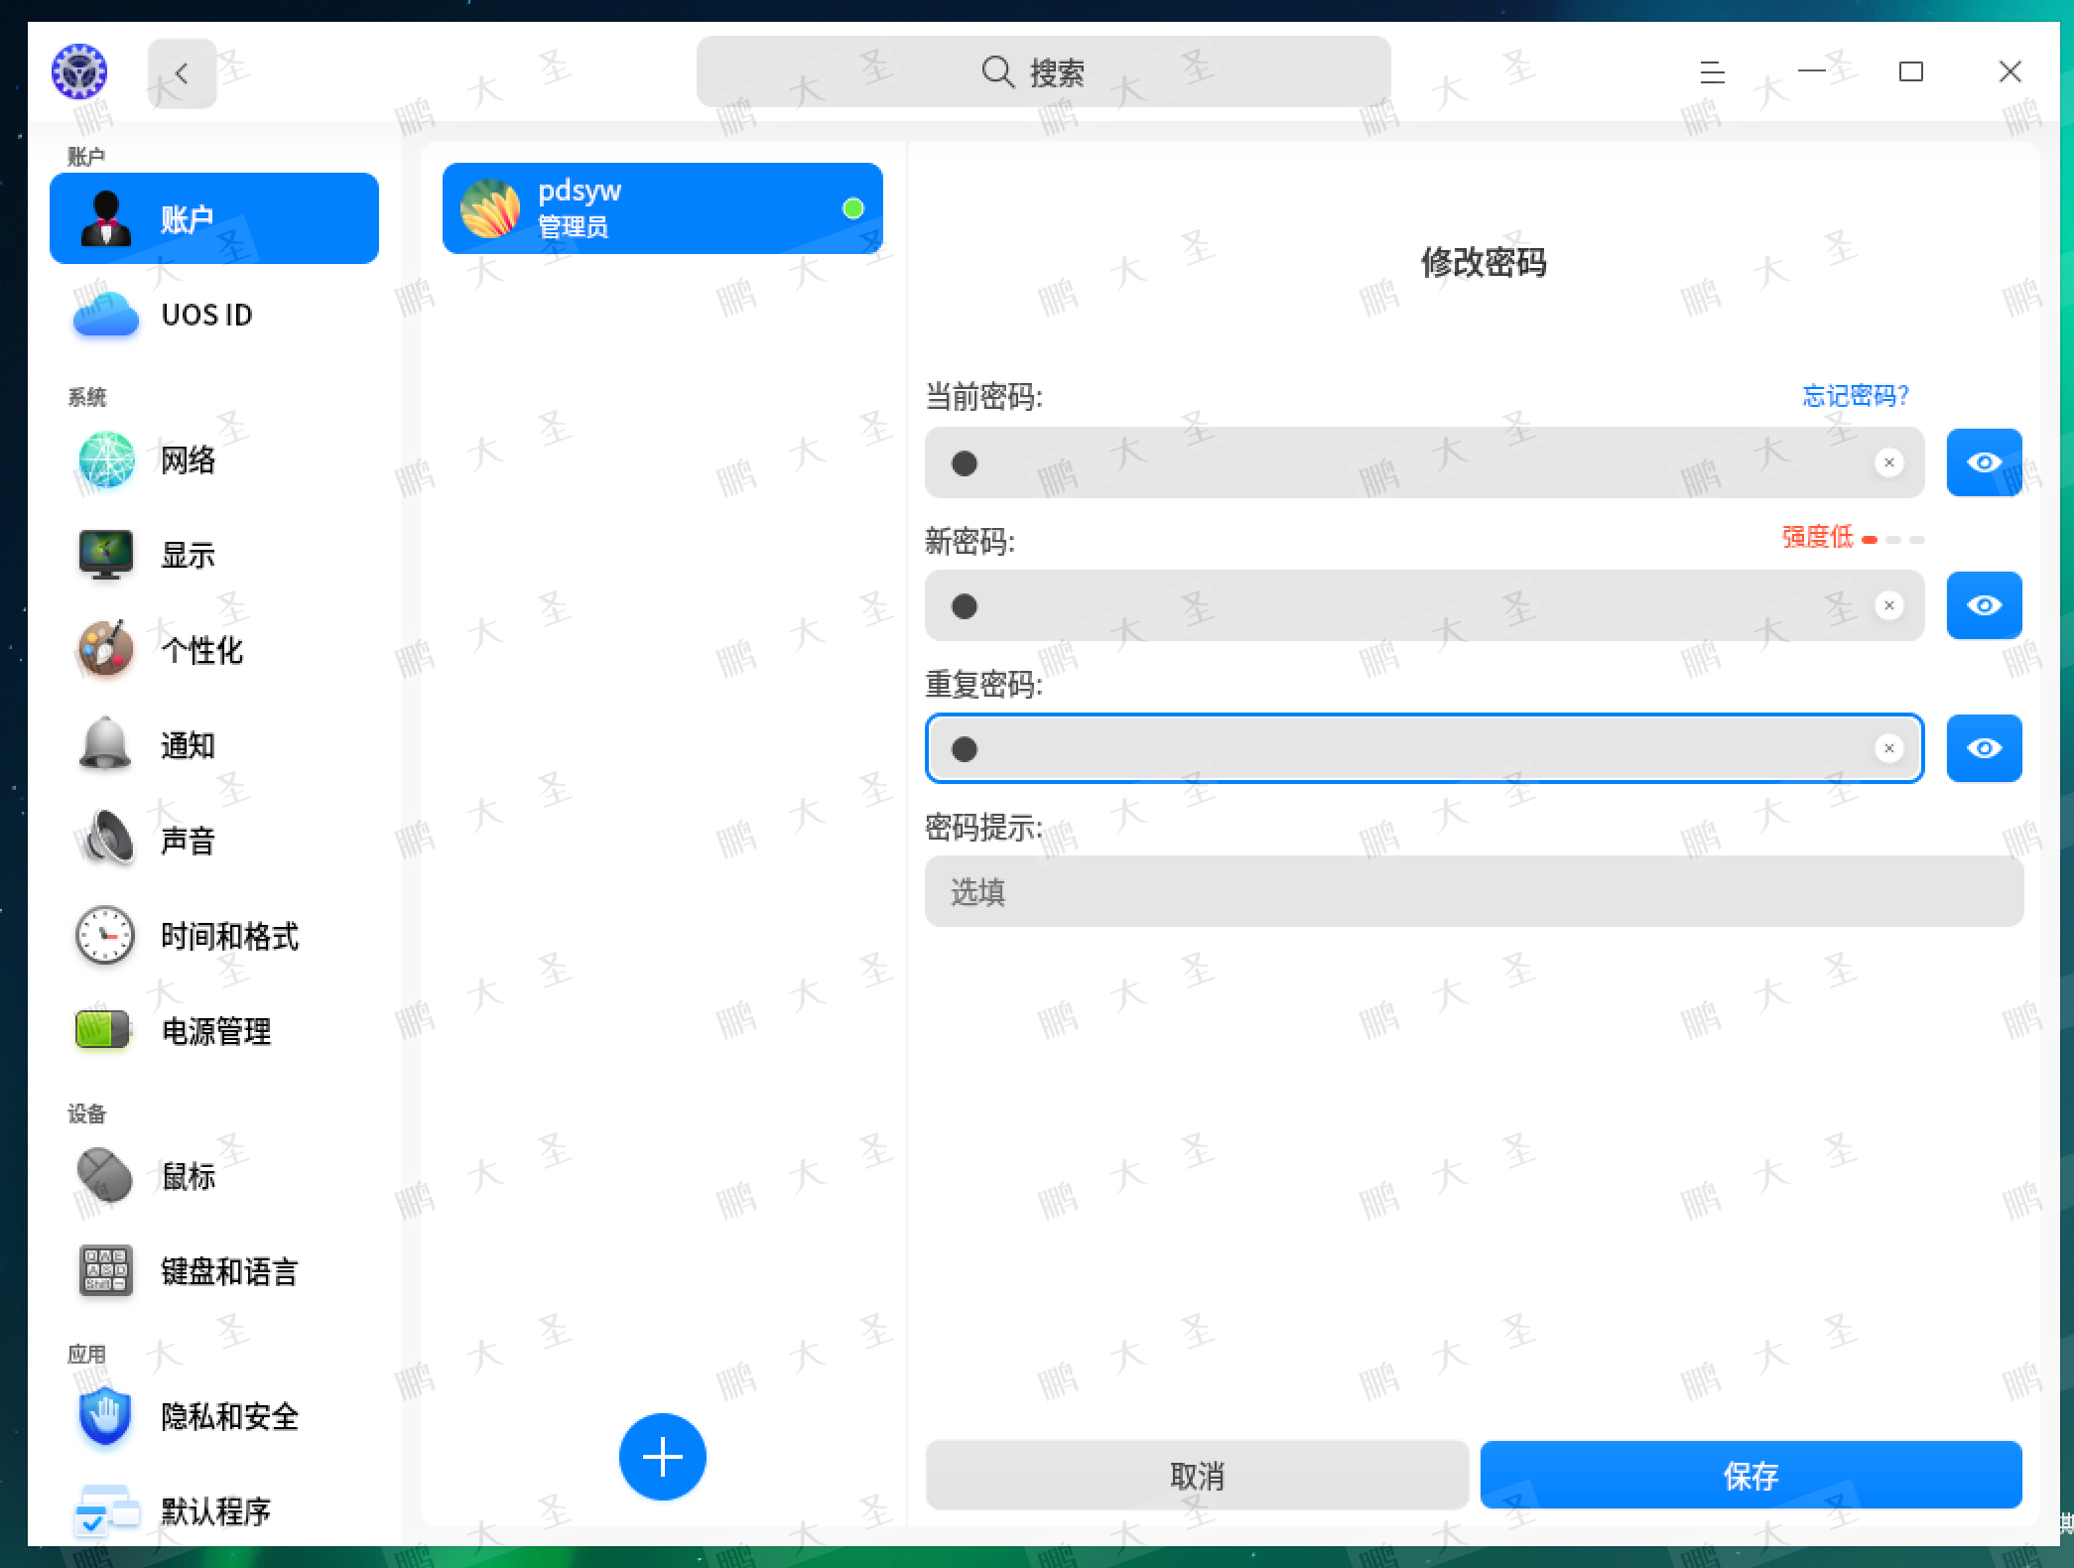Click the Network (网络) globe icon
Screen dimensions: 2074x1568
(x=105, y=459)
